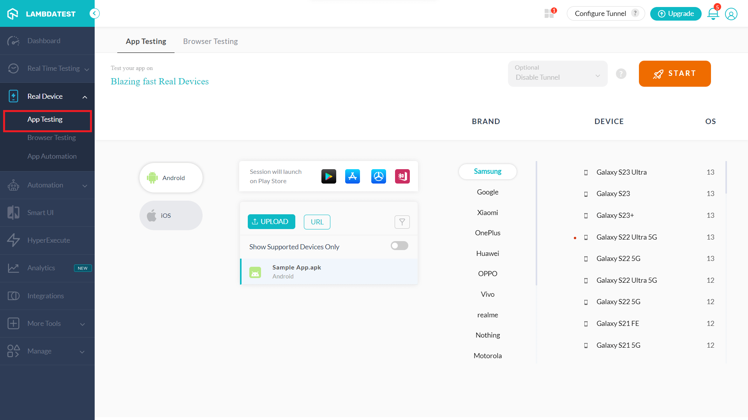Click the device list scrollbar
Image resolution: width=748 pixels, height=420 pixels.
pos(726,178)
